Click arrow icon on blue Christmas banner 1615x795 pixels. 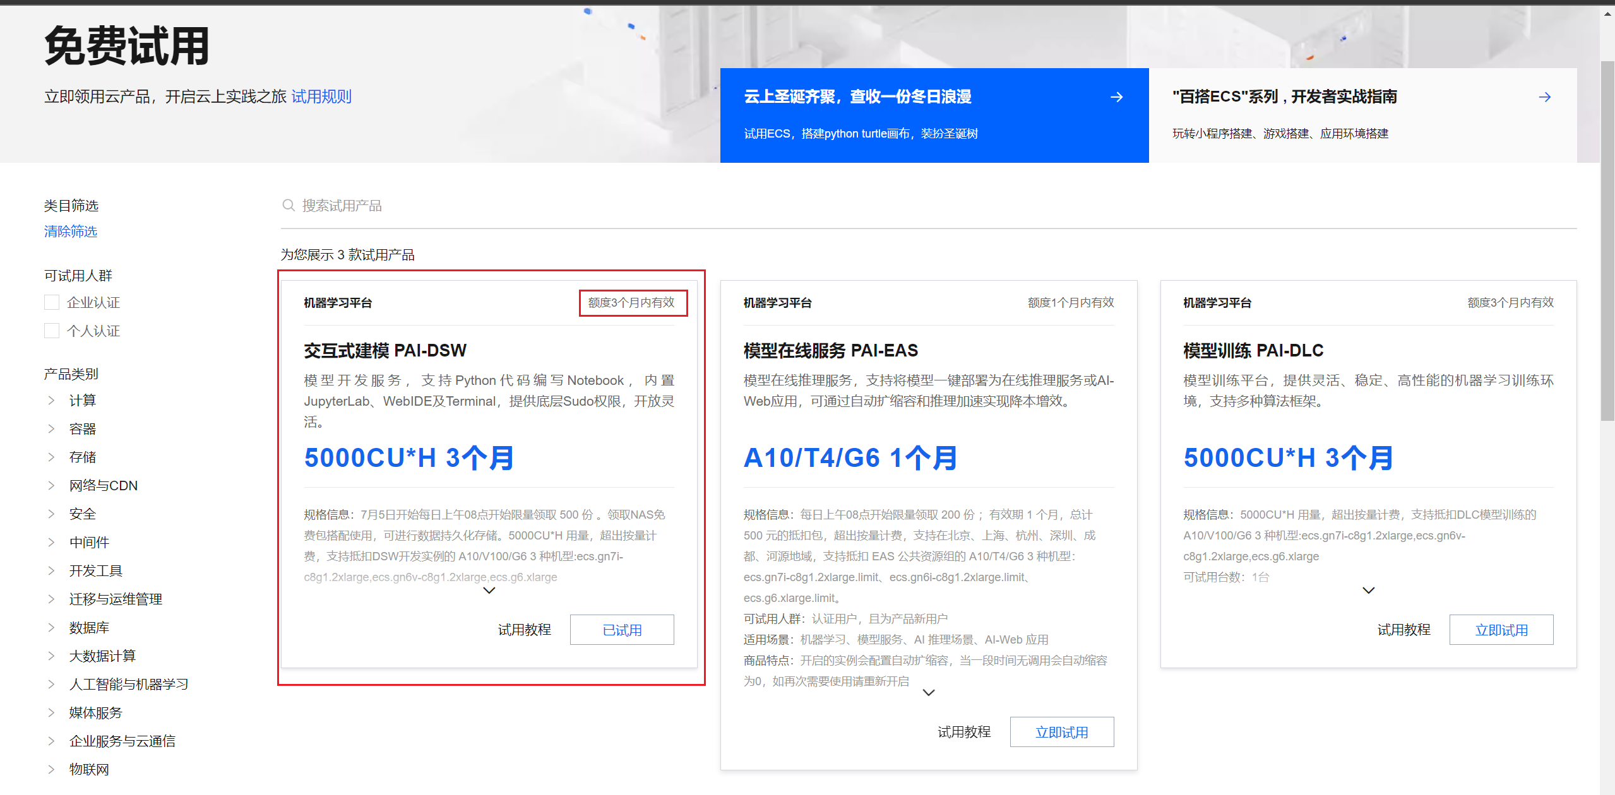[x=1116, y=97]
